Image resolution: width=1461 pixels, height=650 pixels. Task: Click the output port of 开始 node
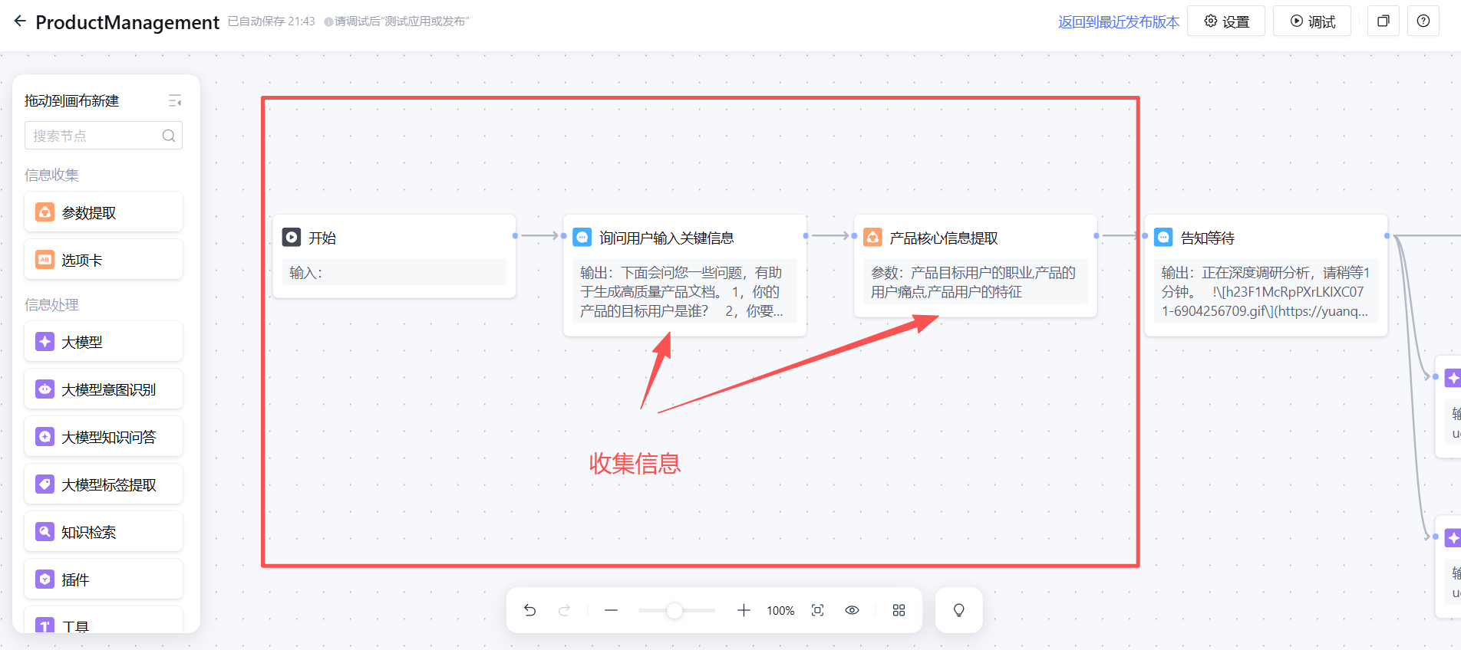tap(515, 235)
